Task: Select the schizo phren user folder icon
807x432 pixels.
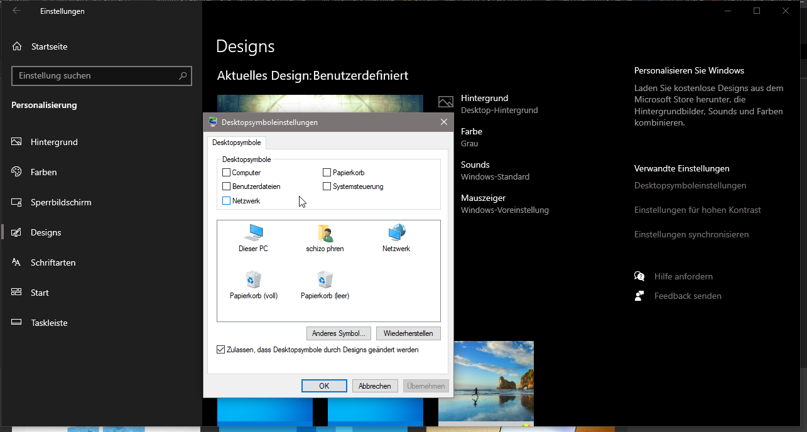Action: tap(325, 238)
